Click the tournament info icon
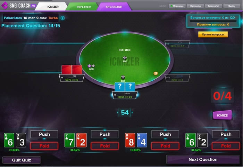243x167 pixels. coord(62,18)
